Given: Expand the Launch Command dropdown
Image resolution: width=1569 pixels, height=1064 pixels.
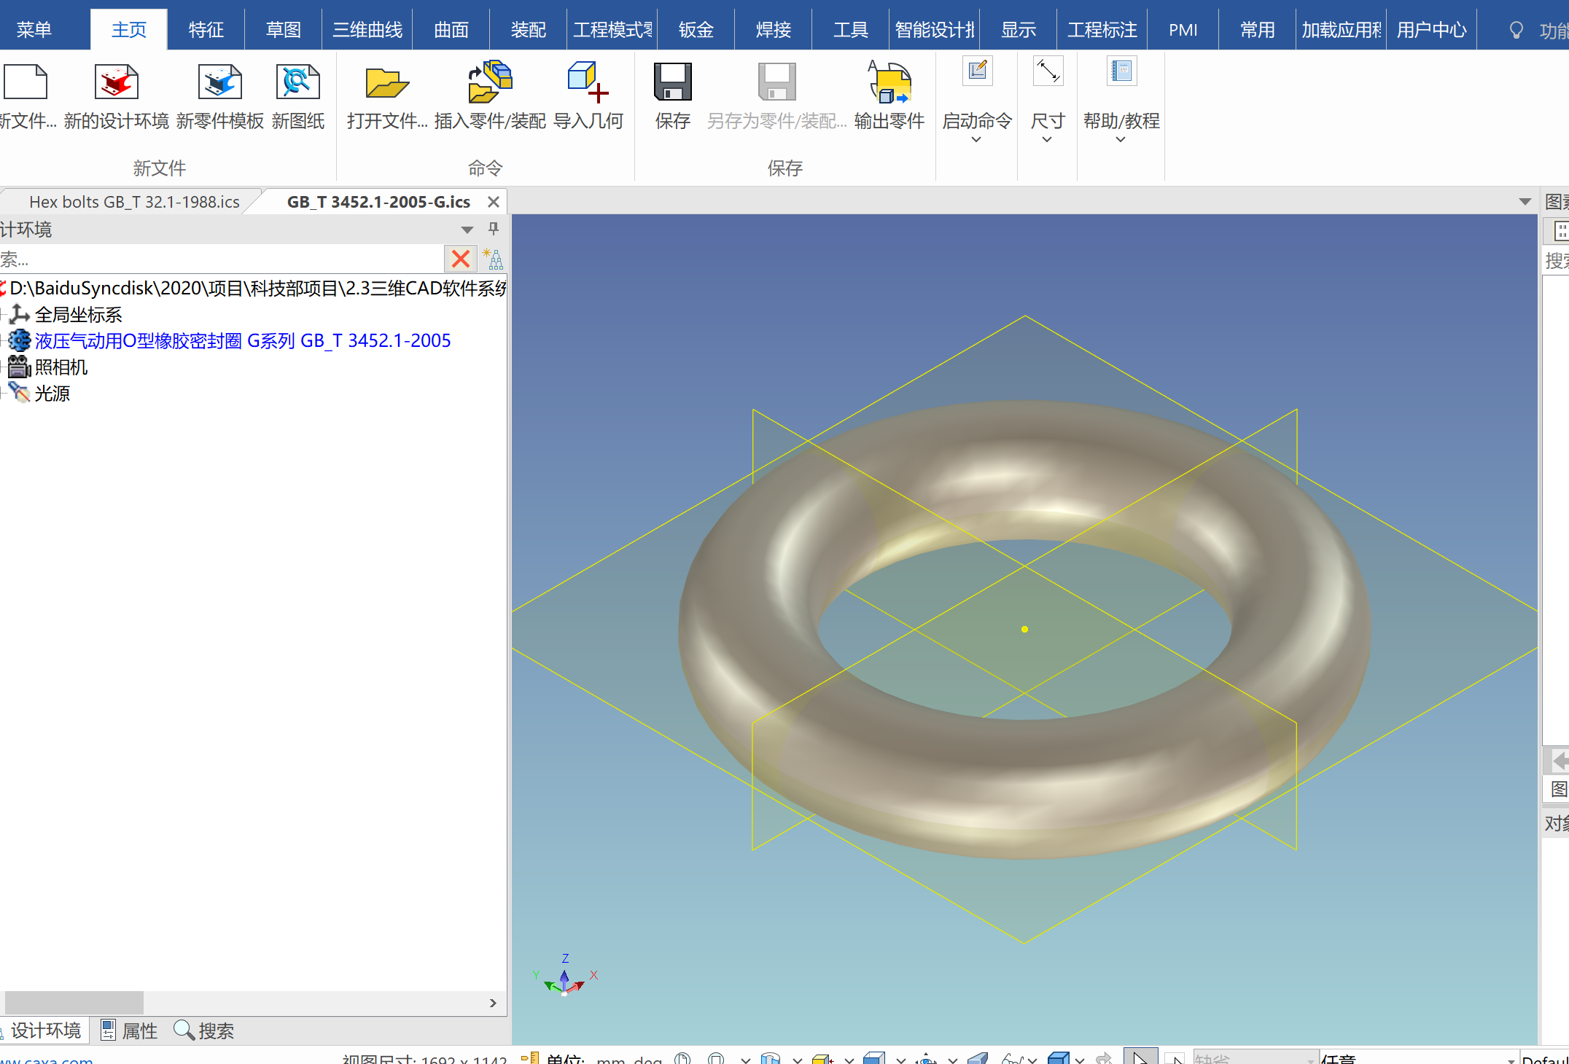Looking at the screenshot, I should click(x=976, y=139).
